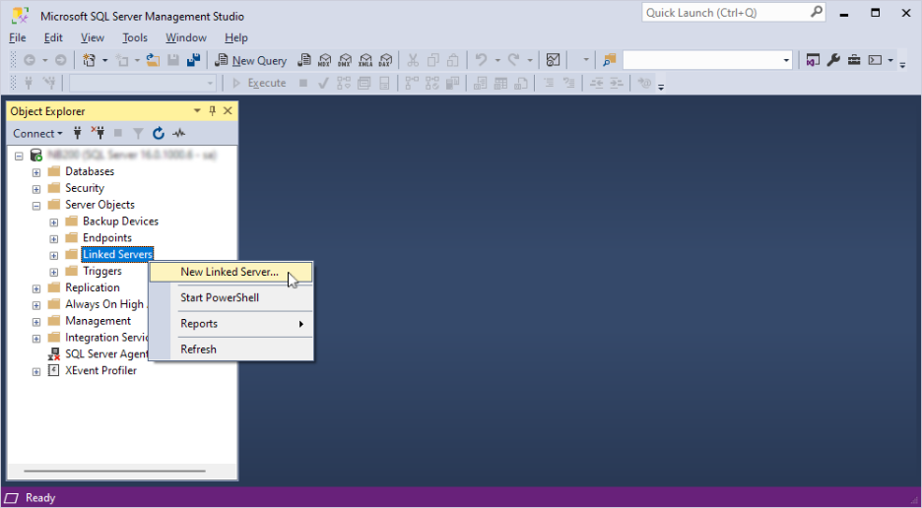Open the Connect dropdown in Object Explorer
The height and width of the screenshot is (508, 922).
click(x=37, y=133)
